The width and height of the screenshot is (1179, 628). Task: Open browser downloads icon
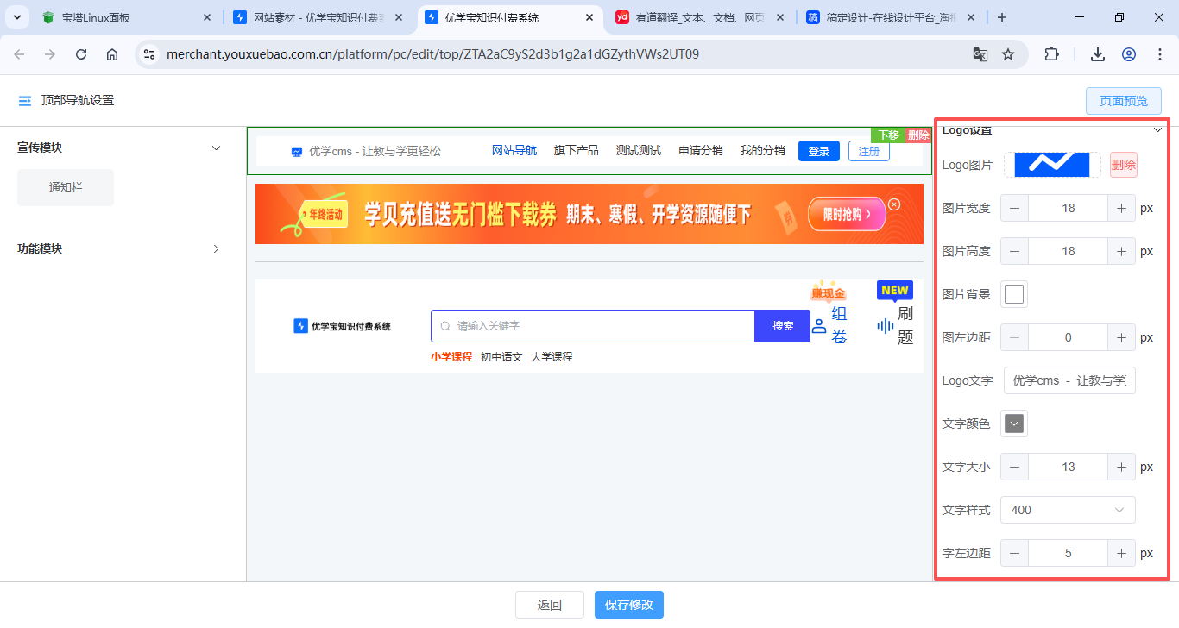pos(1097,53)
